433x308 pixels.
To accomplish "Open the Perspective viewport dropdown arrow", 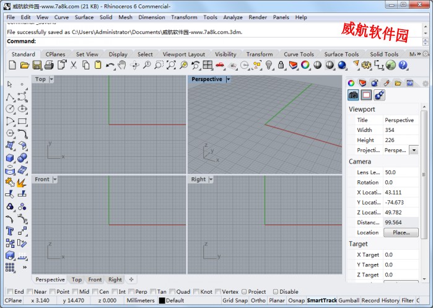I will [x=228, y=79].
